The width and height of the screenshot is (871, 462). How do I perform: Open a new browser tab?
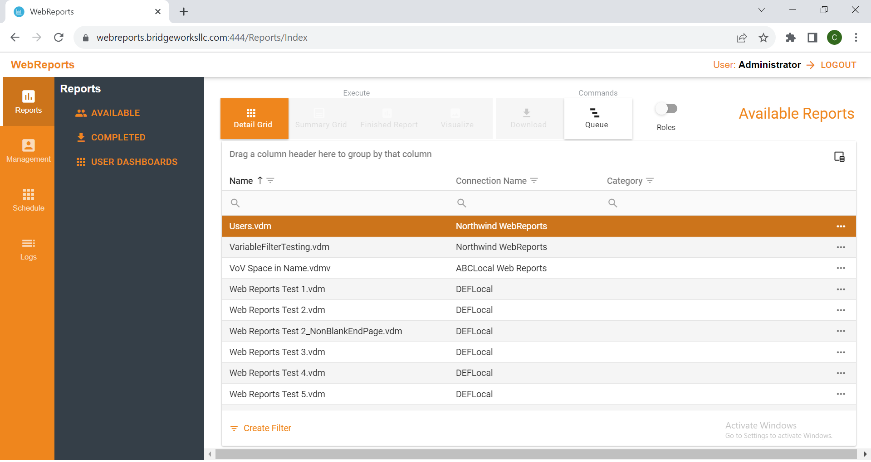[x=184, y=12]
